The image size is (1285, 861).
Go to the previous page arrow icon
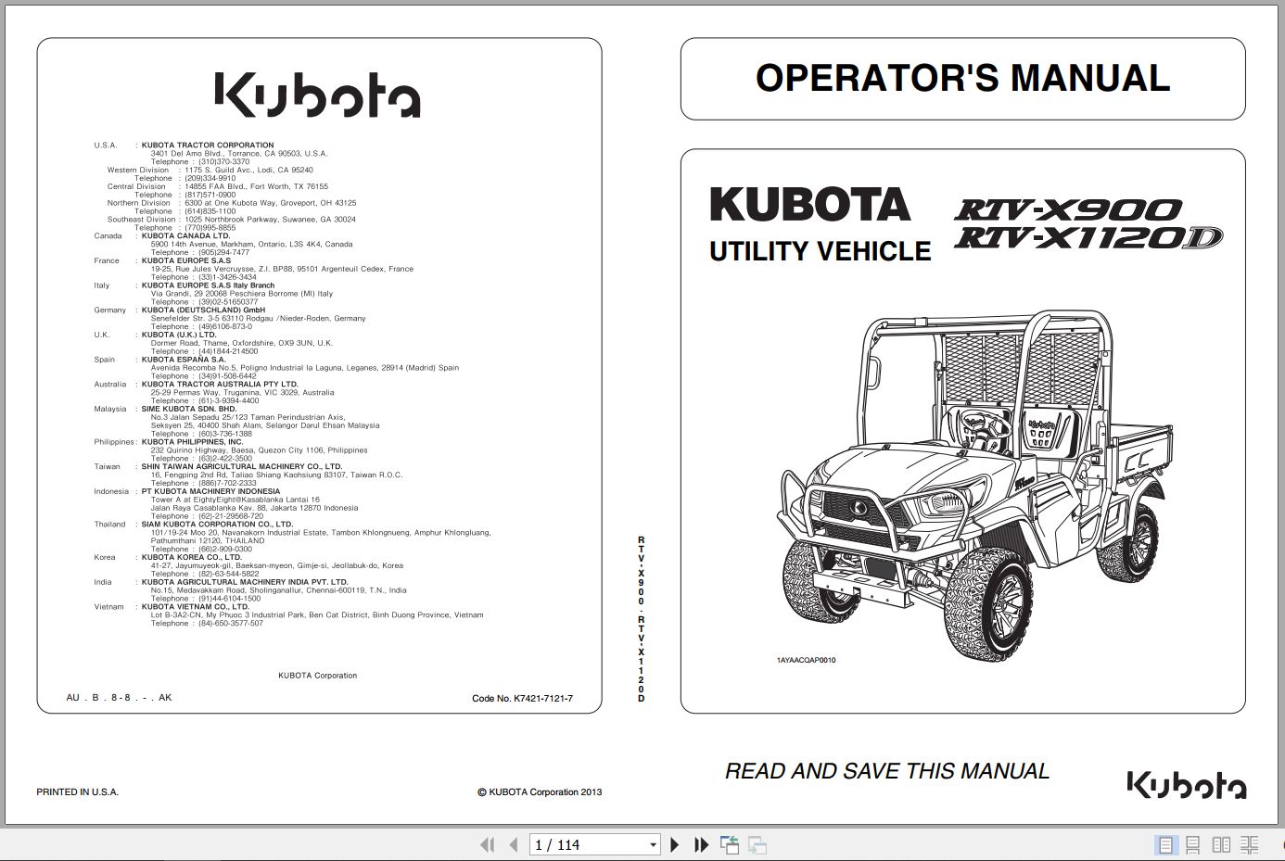click(515, 844)
